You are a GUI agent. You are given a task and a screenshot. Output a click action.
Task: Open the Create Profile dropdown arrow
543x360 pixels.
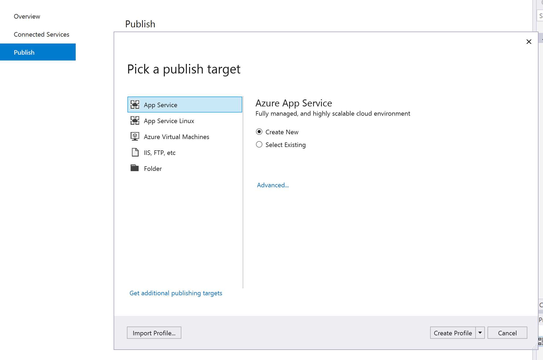480,333
